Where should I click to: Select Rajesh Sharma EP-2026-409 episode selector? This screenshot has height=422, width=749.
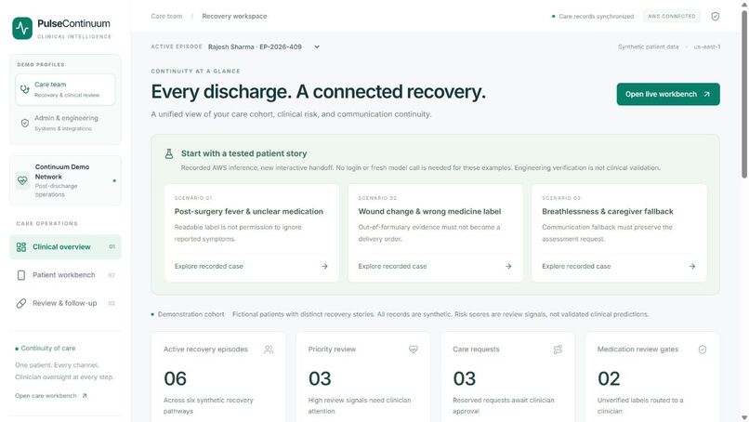click(x=264, y=46)
